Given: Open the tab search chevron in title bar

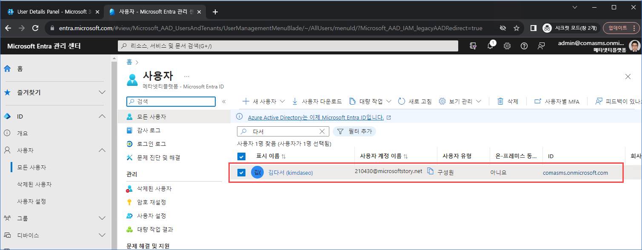Looking at the screenshot, I should (575, 8).
